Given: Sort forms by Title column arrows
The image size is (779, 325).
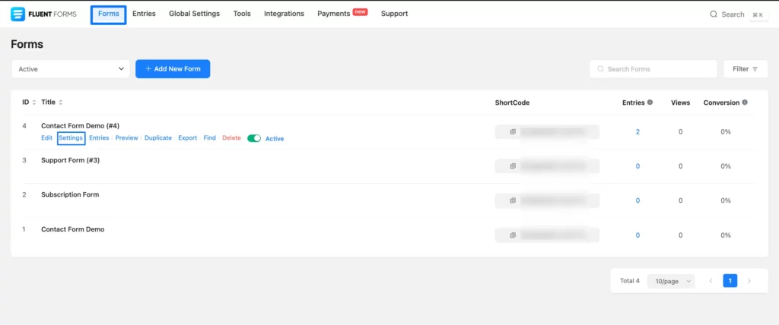Looking at the screenshot, I should tap(61, 103).
